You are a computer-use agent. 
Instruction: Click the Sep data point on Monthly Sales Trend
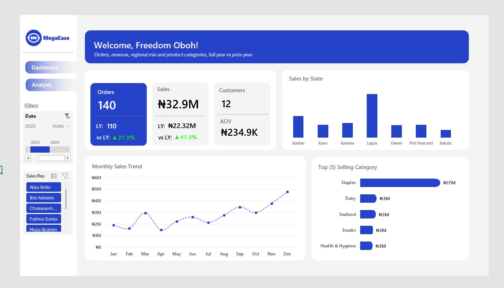(240, 207)
